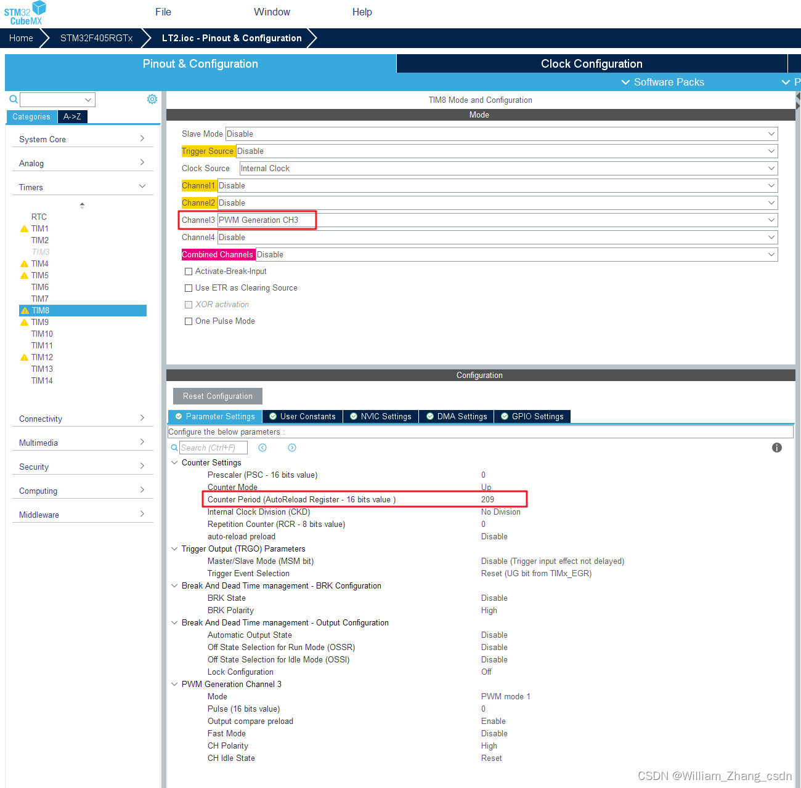Open the Combined Channels dropdown

click(x=517, y=254)
